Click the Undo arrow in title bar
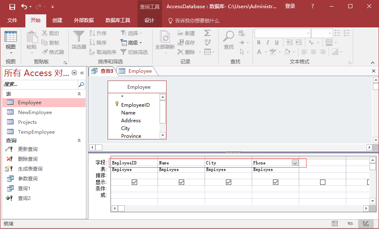 click(x=24, y=7)
